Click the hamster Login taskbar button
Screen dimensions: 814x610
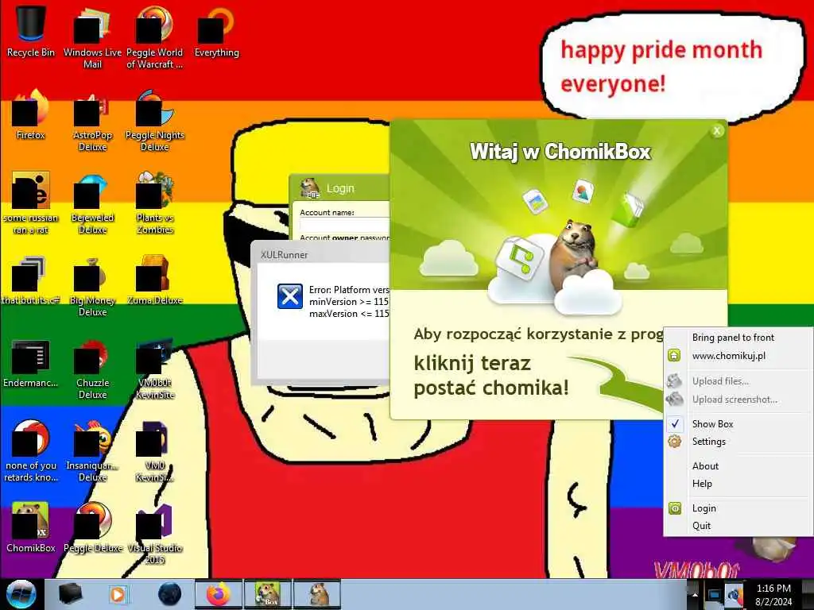tap(316, 594)
